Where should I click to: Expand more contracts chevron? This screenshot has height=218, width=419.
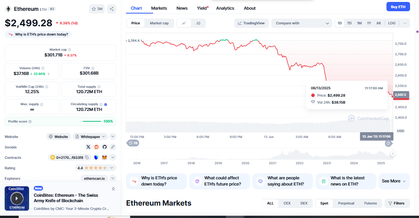113,157
